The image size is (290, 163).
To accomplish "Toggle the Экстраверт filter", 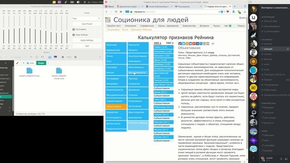I will click(116, 78).
